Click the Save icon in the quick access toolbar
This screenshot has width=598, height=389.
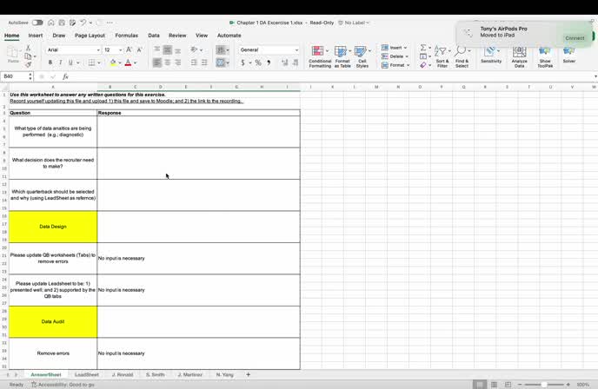point(62,23)
